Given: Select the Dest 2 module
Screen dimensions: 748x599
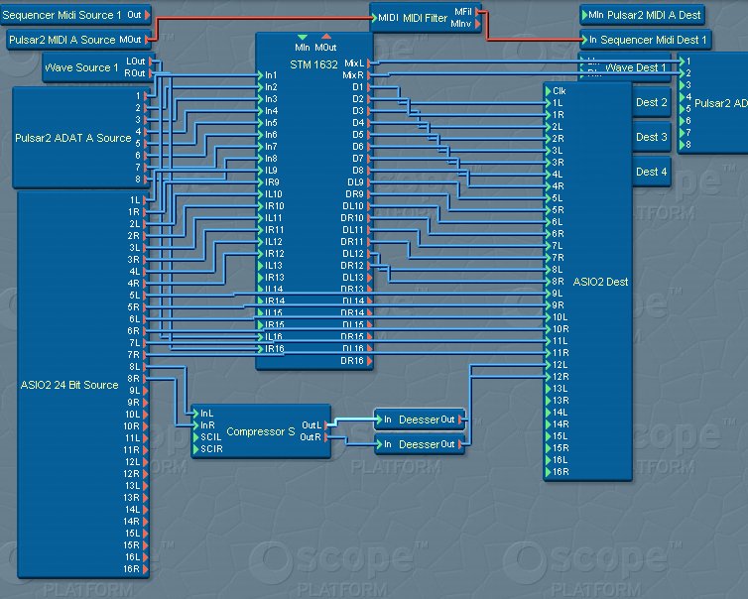Looking at the screenshot, I should click(651, 102).
